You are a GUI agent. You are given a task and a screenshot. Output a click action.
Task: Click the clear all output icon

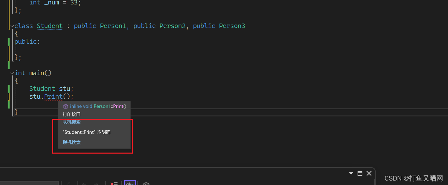114,184
